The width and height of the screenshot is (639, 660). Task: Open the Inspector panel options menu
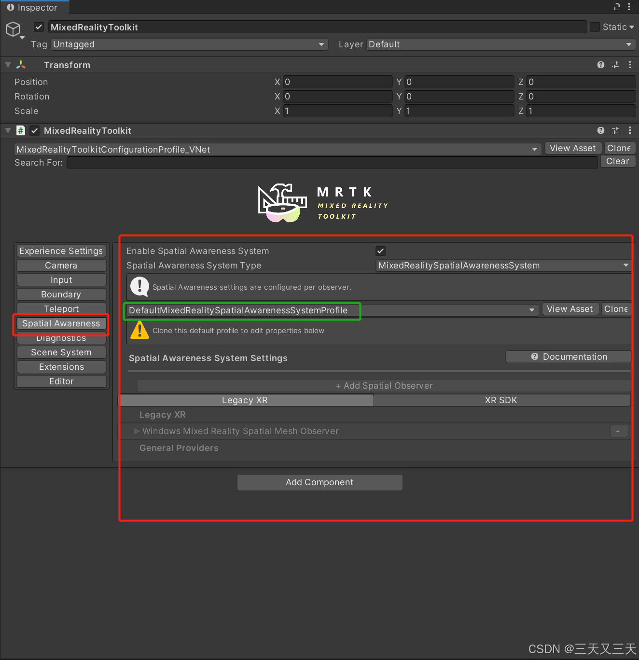(x=629, y=7)
